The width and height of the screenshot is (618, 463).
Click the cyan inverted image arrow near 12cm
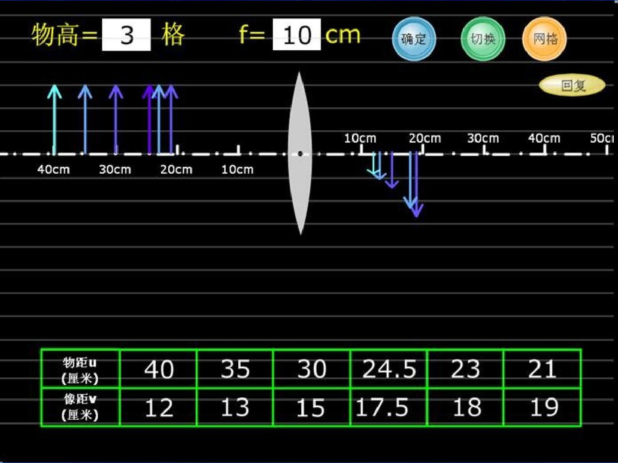(x=374, y=164)
